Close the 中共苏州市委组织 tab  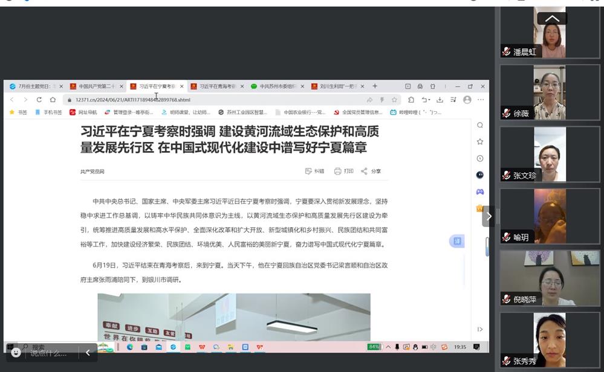pyautogui.click(x=302, y=86)
